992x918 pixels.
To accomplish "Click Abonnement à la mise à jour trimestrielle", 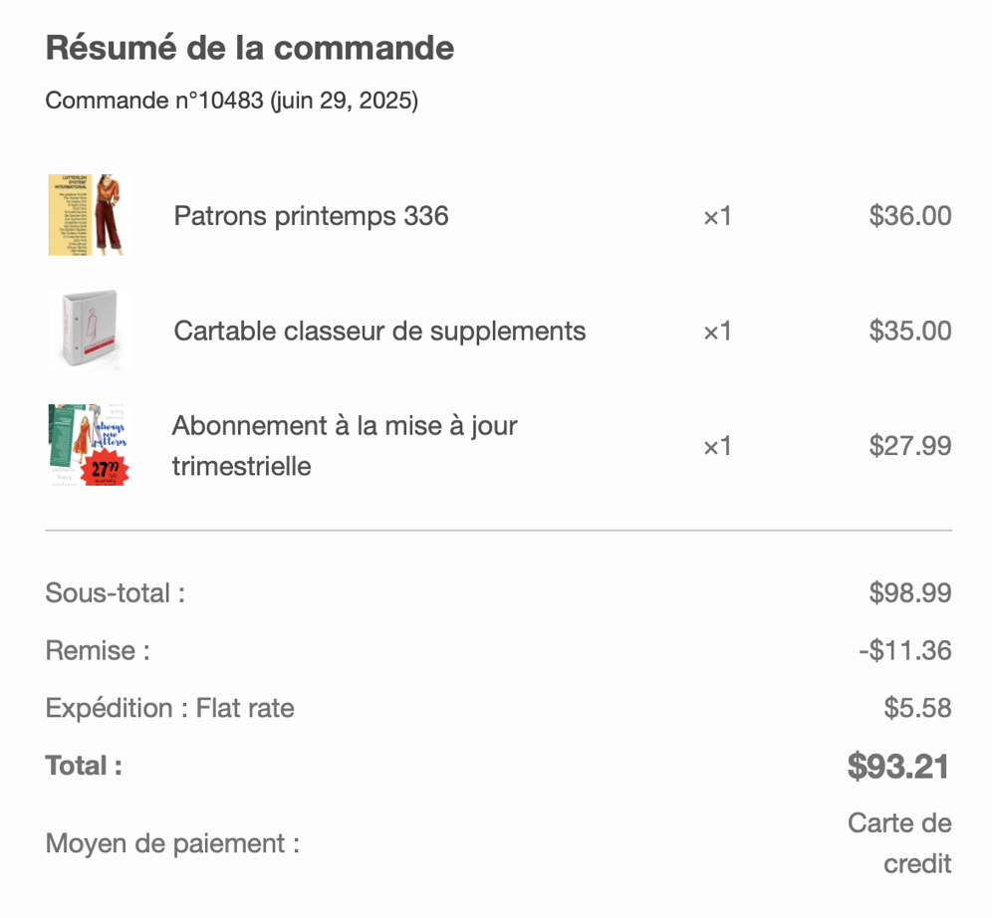I will tap(345, 446).
